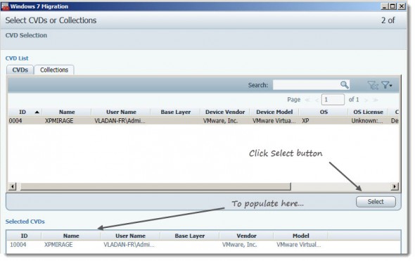Click Base Layer header in Selected CVDs
415x261 pixels.
[189, 236]
